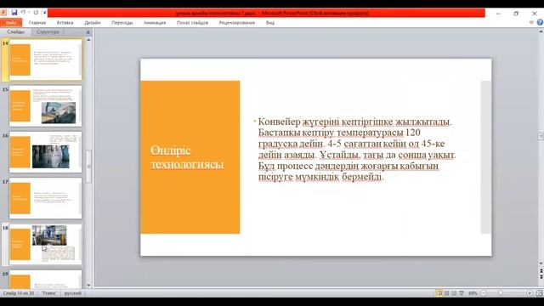Select slide 16 thumbnail

pos(45,152)
